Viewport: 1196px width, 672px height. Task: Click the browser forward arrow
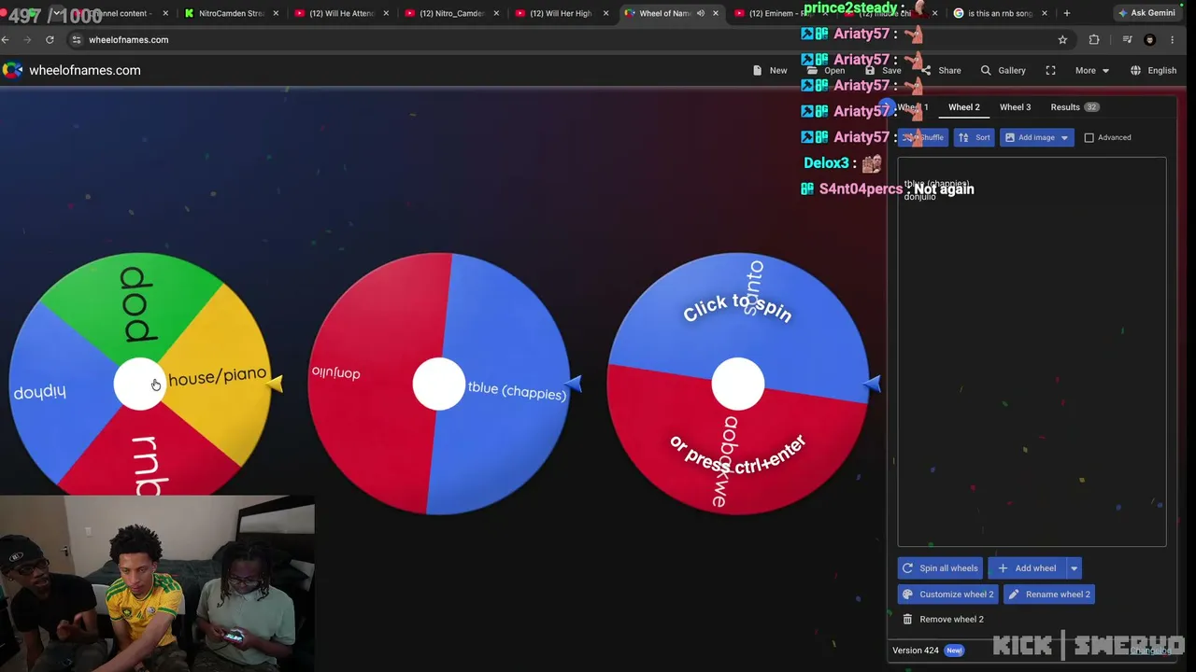[27, 40]
